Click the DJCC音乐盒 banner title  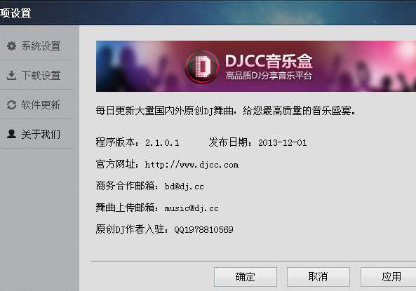(269, 61)
